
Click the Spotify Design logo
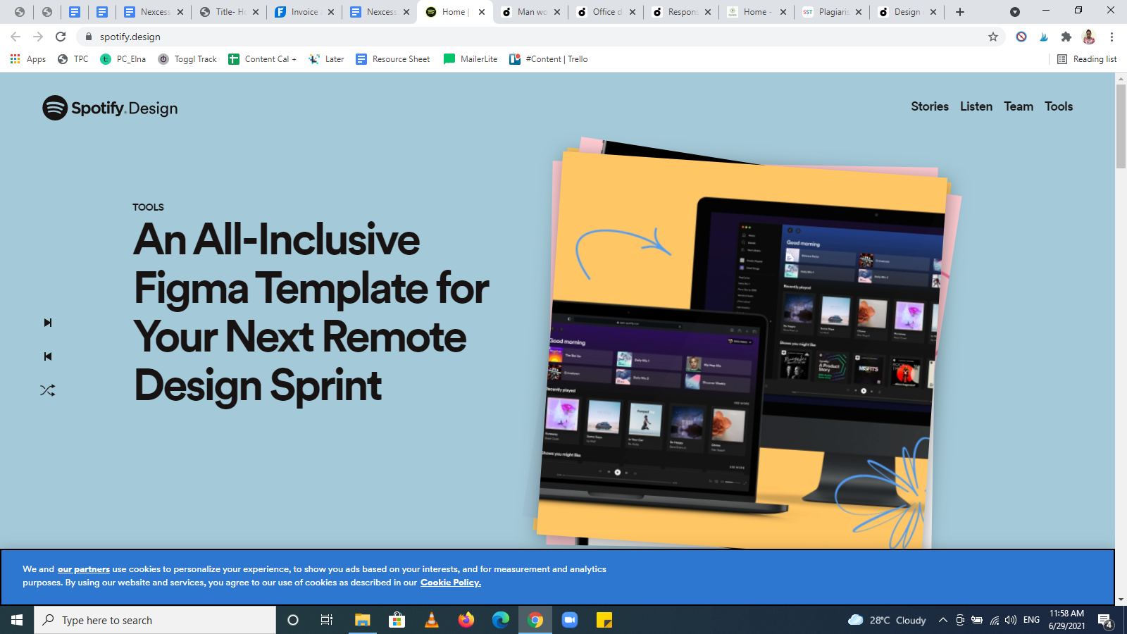110,108
